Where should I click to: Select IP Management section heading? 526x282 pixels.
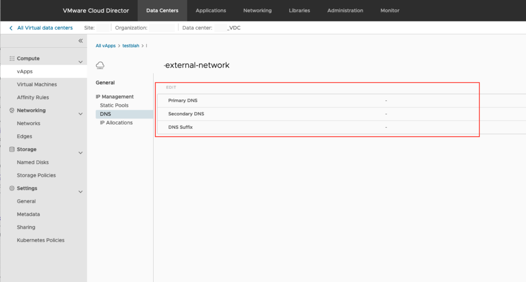(x=115, y=97)
